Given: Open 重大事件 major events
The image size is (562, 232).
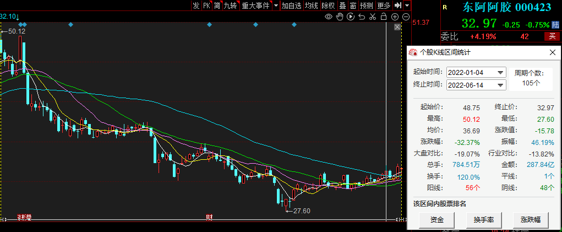Looking at the screenshot, I should (255, 6).
